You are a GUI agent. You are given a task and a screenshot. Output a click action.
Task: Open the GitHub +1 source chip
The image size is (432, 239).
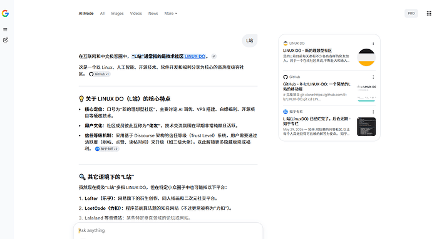click(x=100, y=74)
